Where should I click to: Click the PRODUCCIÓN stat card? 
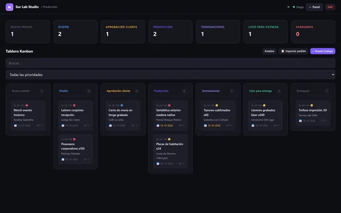(x=170, y=31)
